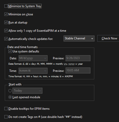
Task: Check Do not create Tags on # option
Action: pos(6,117)
